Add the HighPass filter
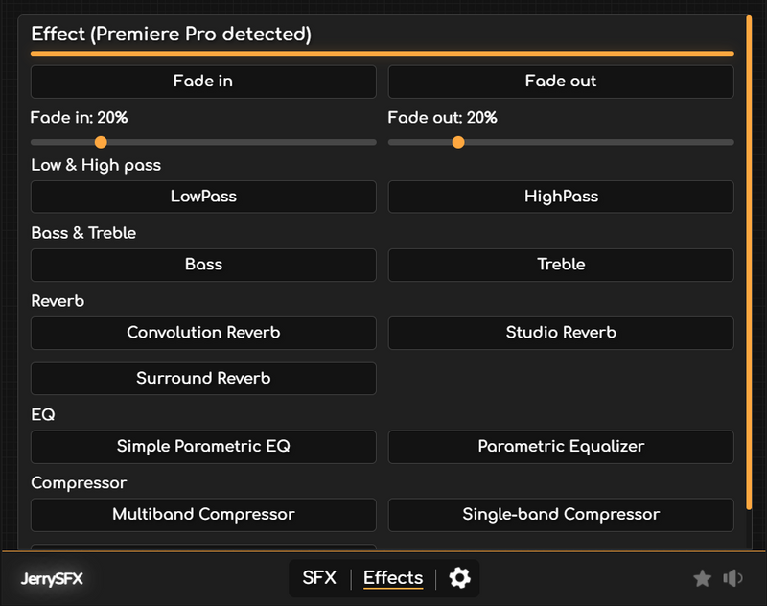The width and height of the screenshot is (767, 606). [x=561, y=197]
